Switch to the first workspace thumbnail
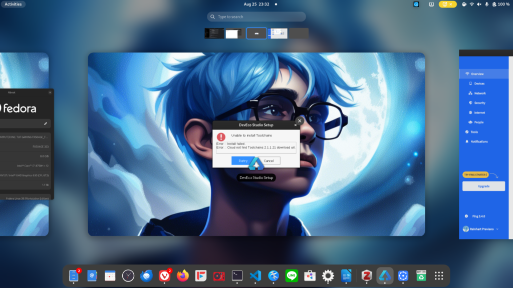513x288 pixels. pos(214,33)
